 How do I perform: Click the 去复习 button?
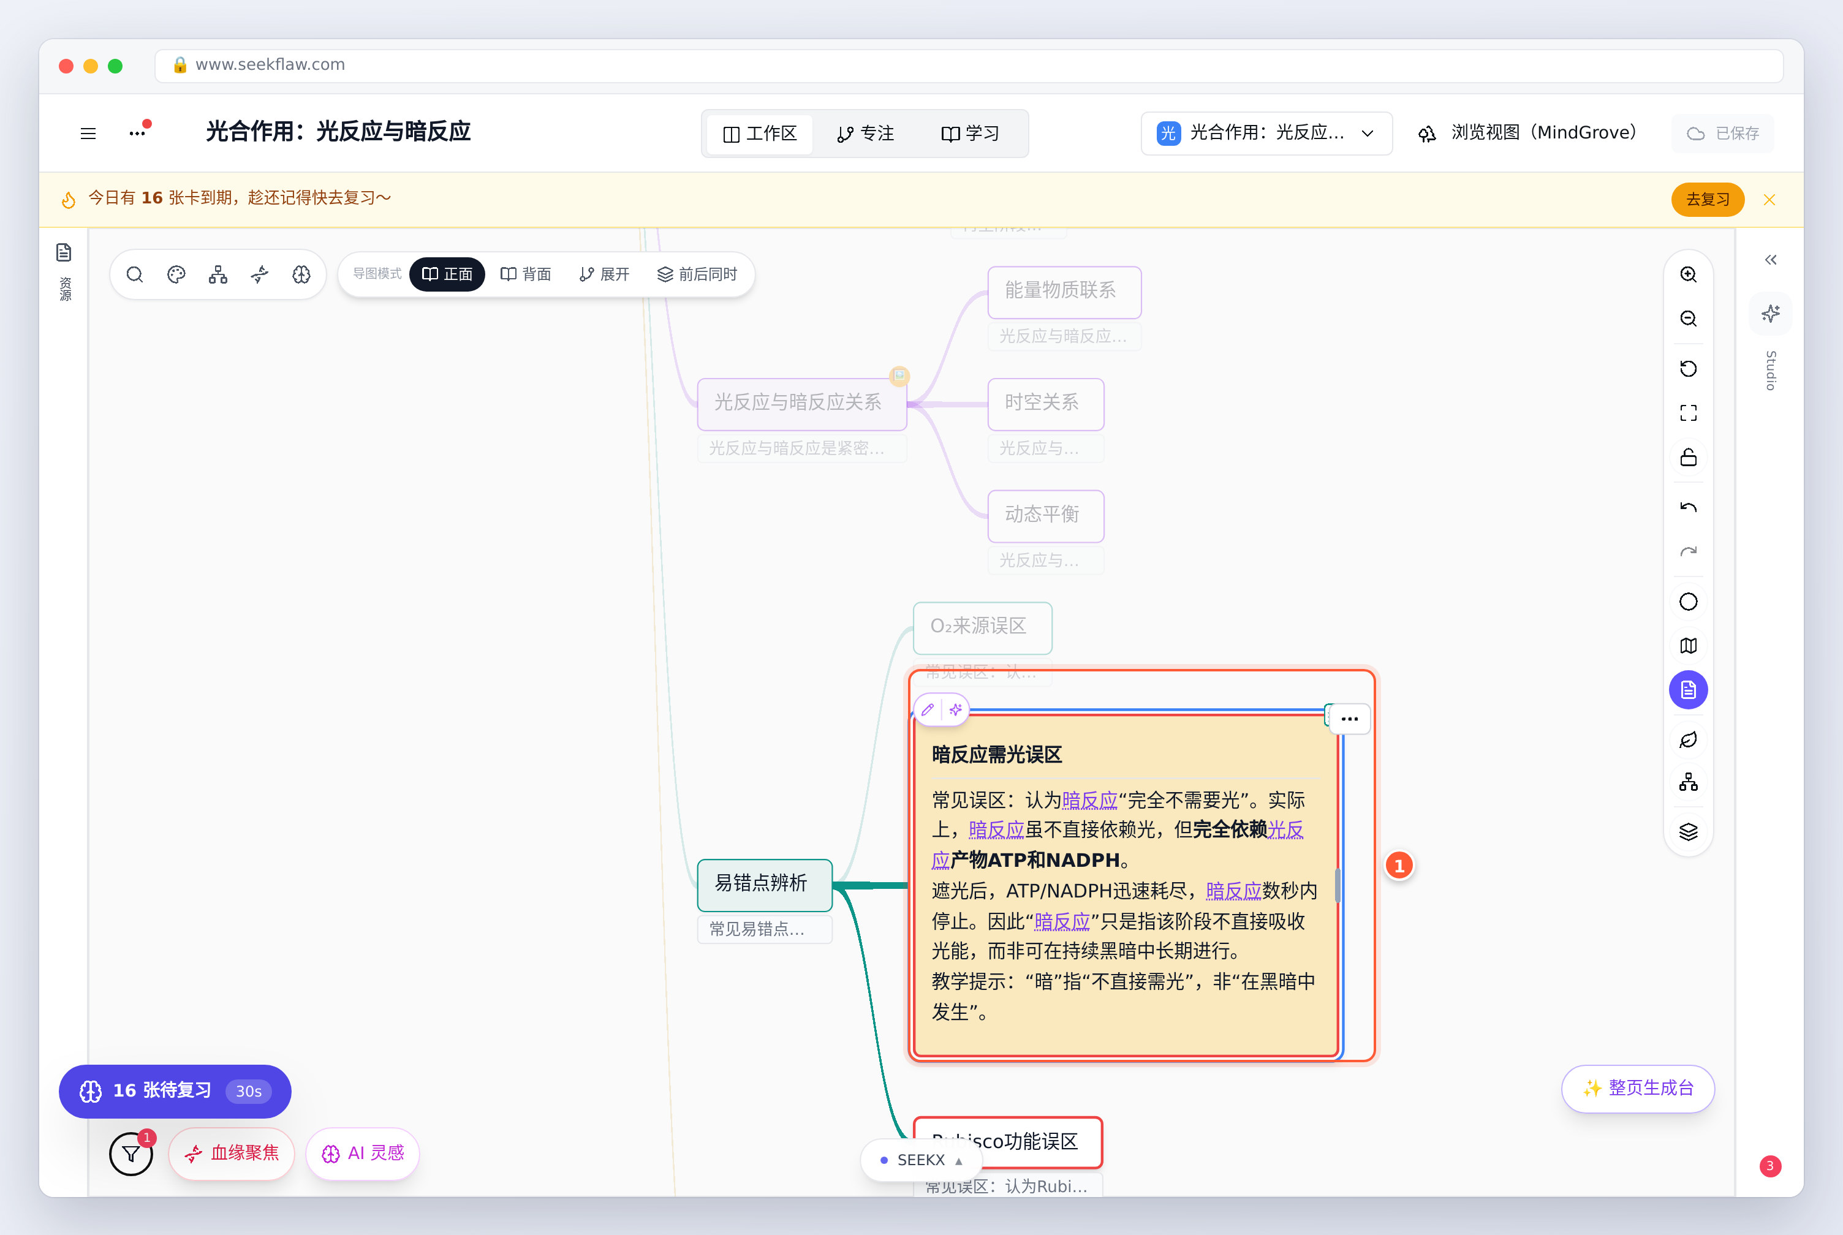coord(1708,200)
